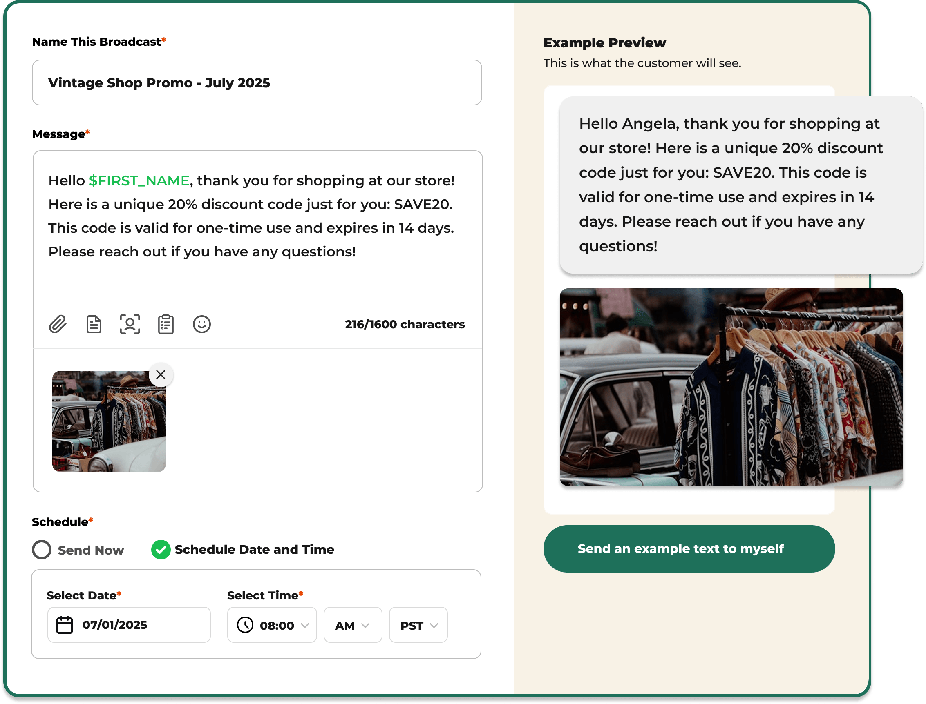The height and width of the screenshot is (704, 926).
Task: Open the 08:00 time dropdown
Action: pyautogui.click(x=272, y=625)
